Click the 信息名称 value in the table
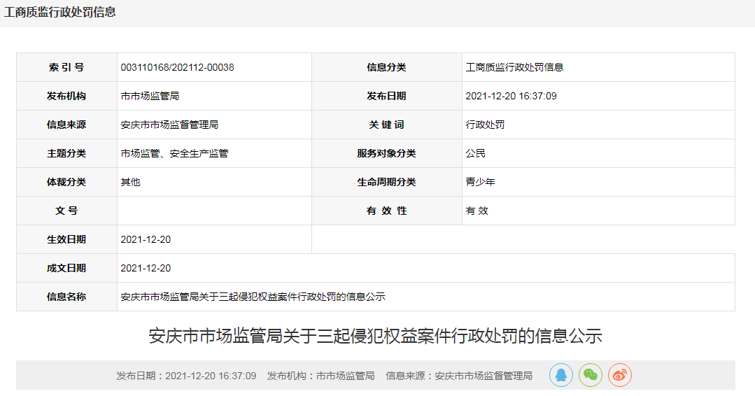 point(253,297)
